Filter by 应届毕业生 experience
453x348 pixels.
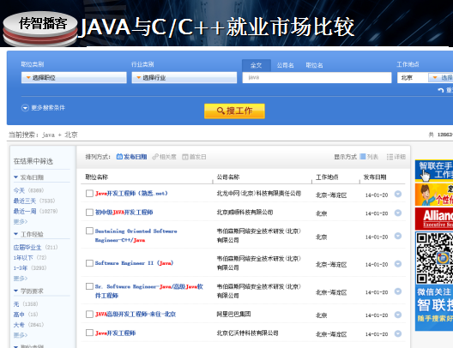click(27, 248)
